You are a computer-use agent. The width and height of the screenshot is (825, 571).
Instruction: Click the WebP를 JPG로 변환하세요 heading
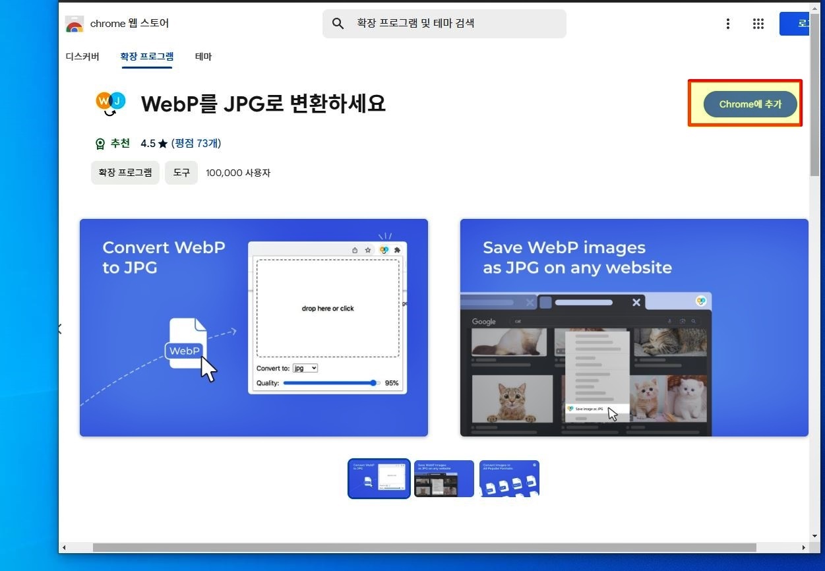pos(263,104)
